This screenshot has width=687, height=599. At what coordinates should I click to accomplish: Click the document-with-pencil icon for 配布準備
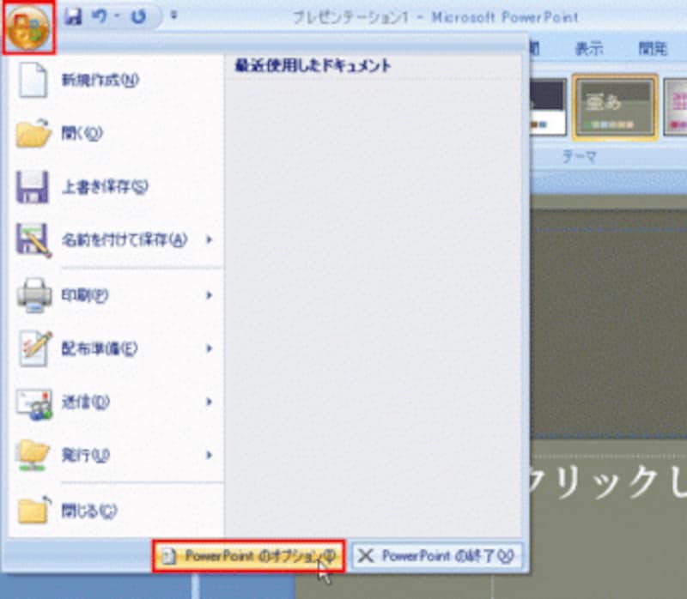[x=35, y=348]
